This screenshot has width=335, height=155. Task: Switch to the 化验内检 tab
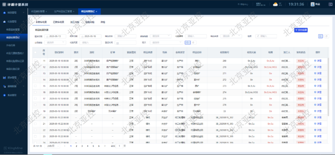point(90,22)
